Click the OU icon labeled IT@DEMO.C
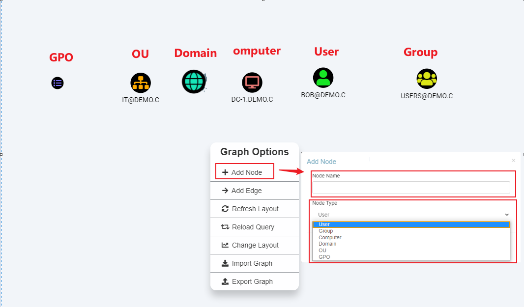The image size is (524, 307). tap(141, 82)
